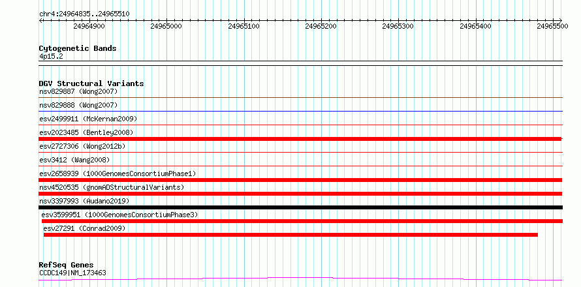Open variant esv3599951 (1000GenomesConsortiumPhase3)
581x287 pixels.
[119, 215]
